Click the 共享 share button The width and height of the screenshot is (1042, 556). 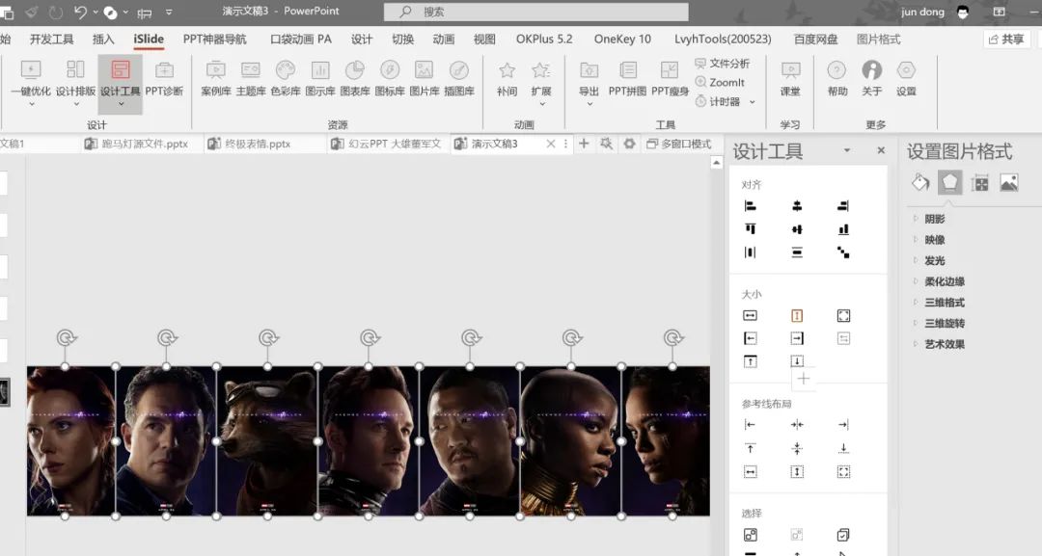[x=1006, y=40]
